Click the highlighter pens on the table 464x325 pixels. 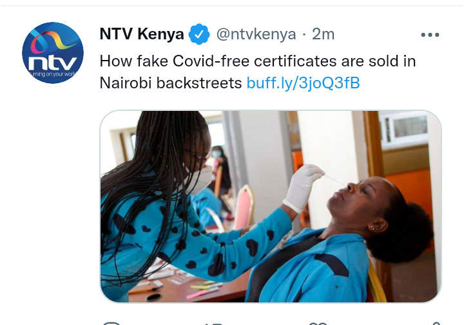pos(204,289)
